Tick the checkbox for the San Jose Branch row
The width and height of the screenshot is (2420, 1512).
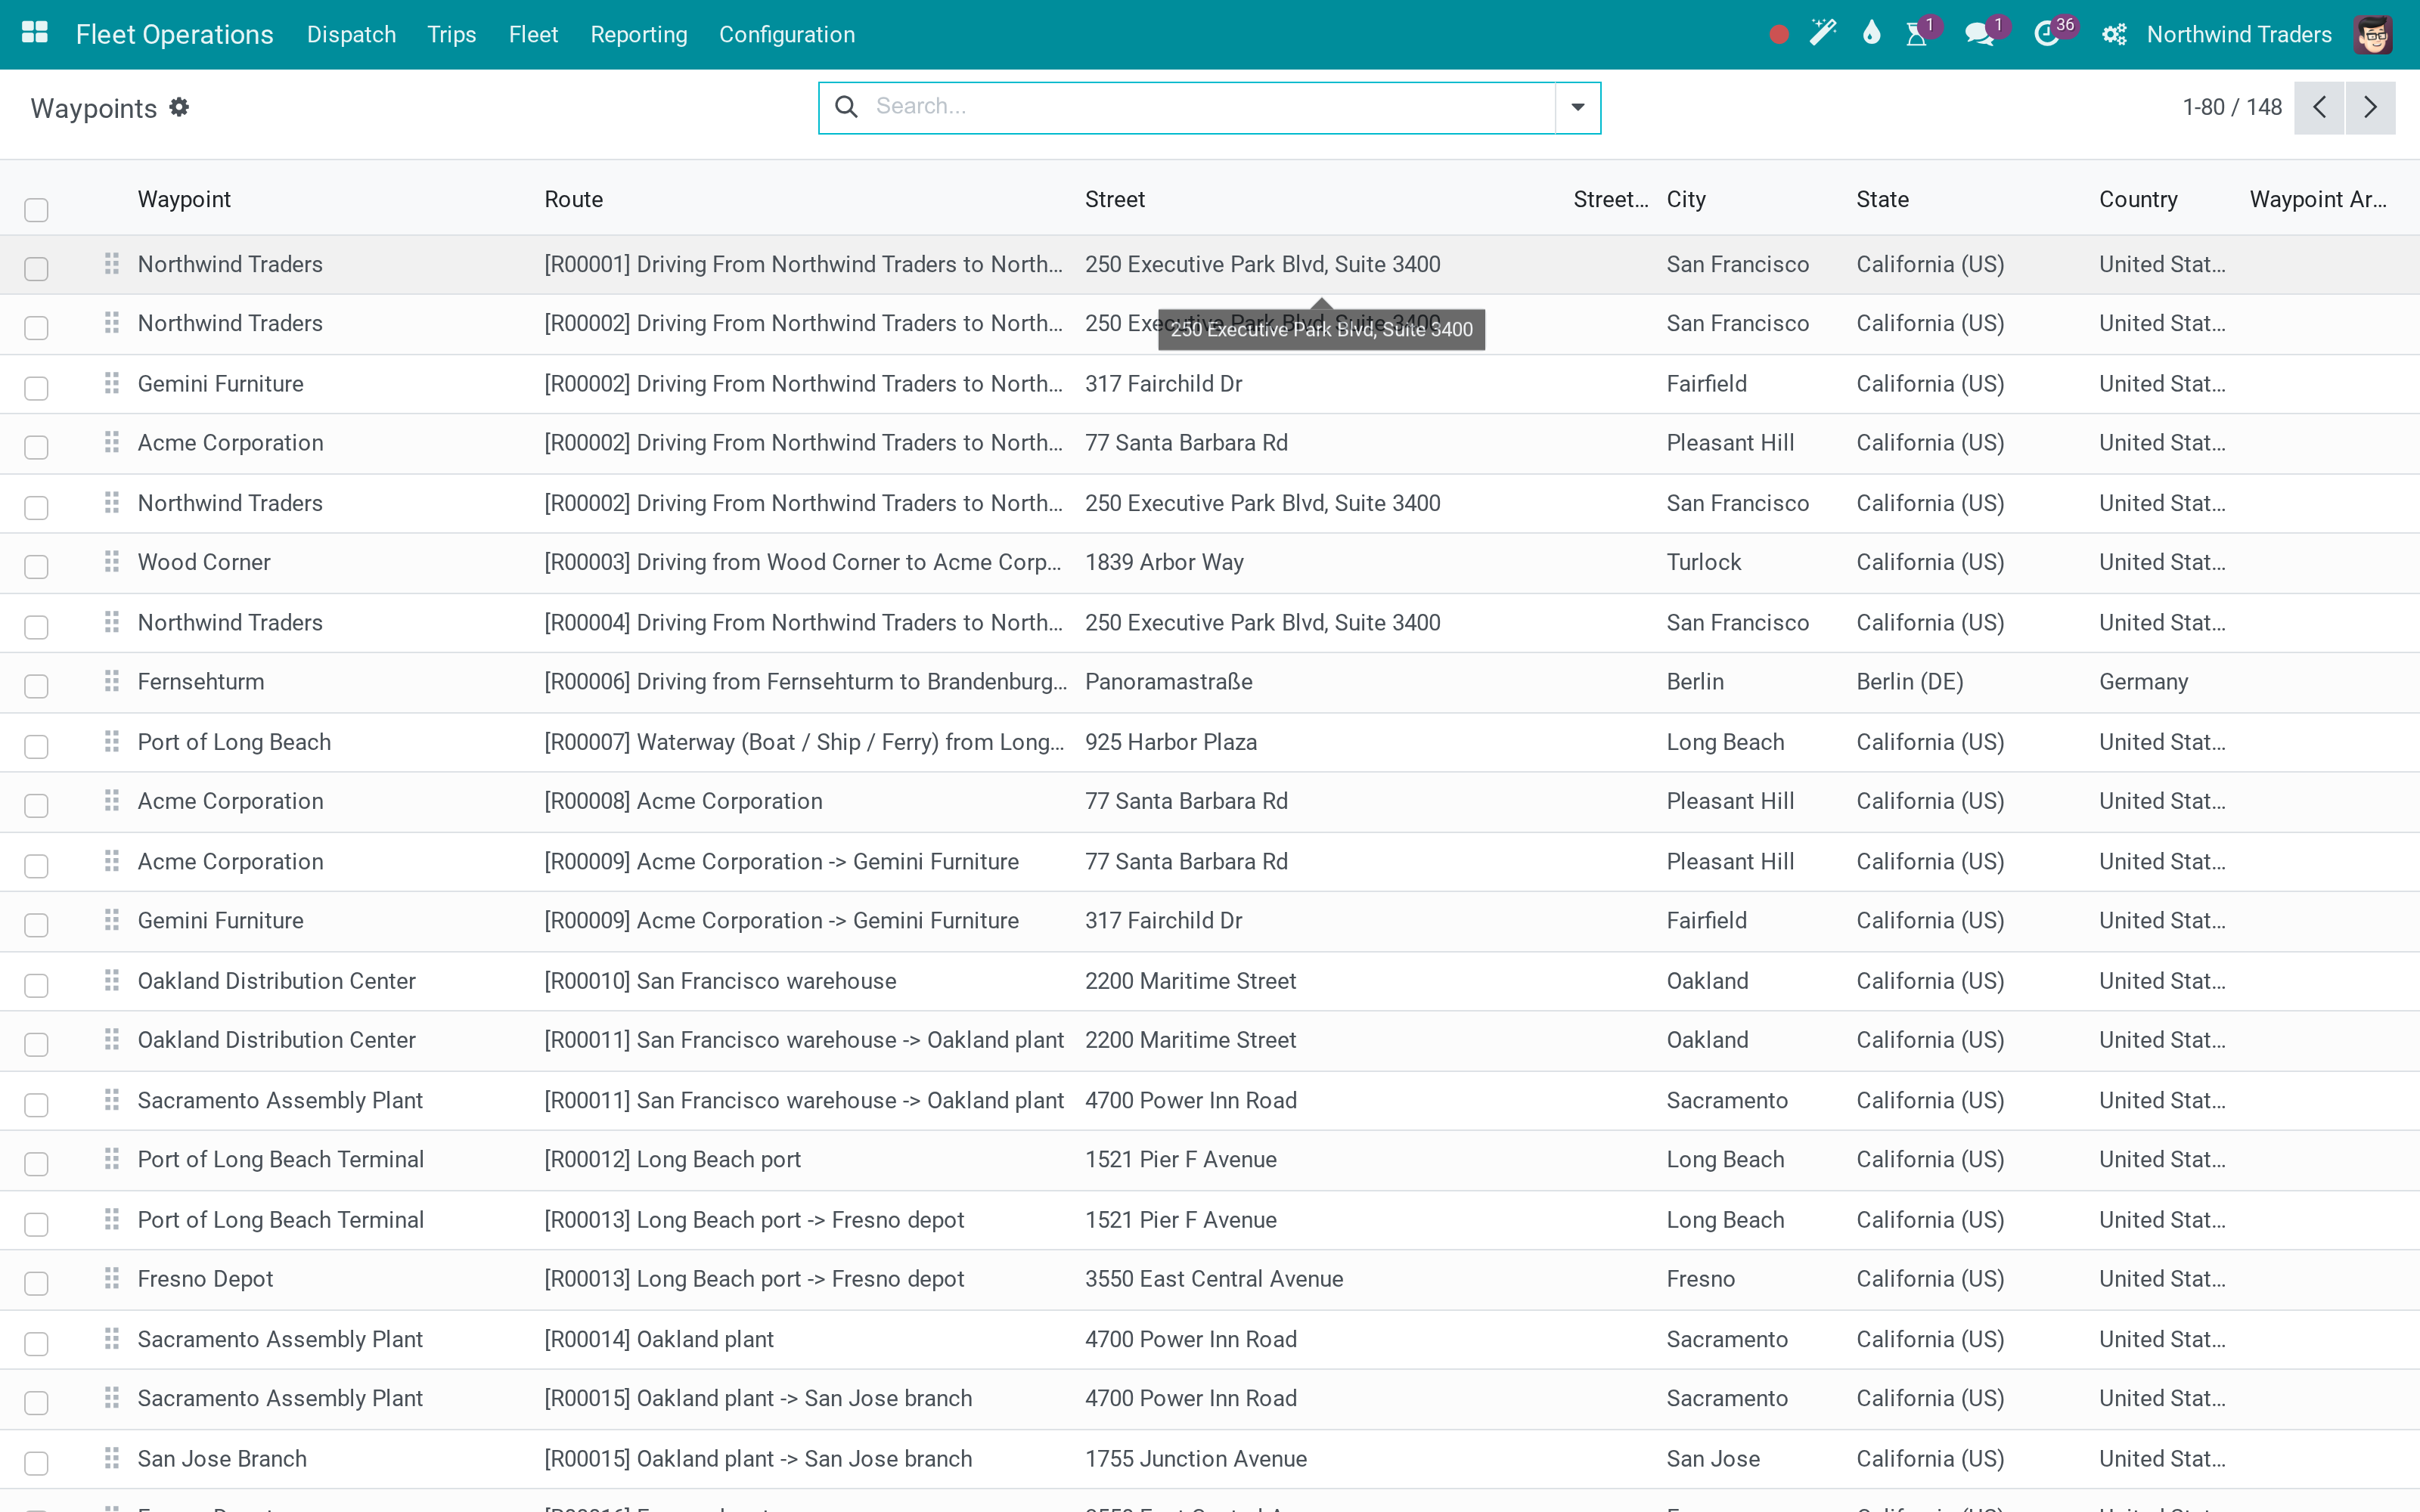coord(36,1463)
